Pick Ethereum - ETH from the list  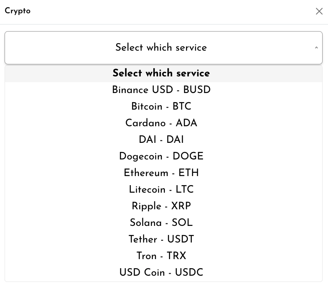(x=161, y=173)
